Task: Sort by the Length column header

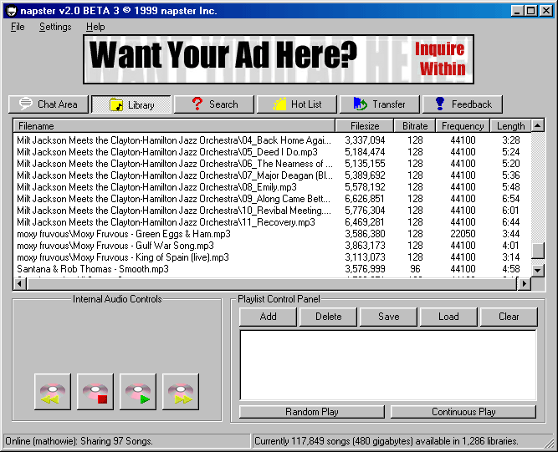Action: 510,126
